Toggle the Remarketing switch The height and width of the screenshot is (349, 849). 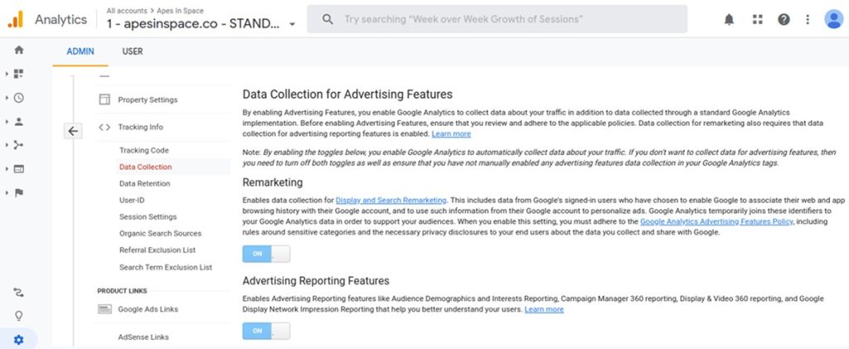click(x=266, y=254)
